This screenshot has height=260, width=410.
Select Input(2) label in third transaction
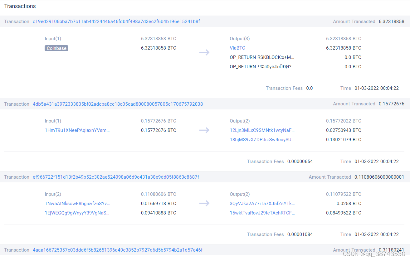coord(53,194)
